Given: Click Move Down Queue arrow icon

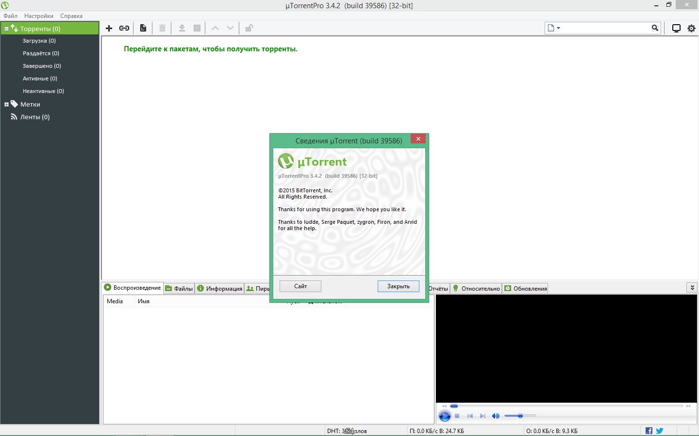Looking at the screenshot, I should click(x=230, y=28).
